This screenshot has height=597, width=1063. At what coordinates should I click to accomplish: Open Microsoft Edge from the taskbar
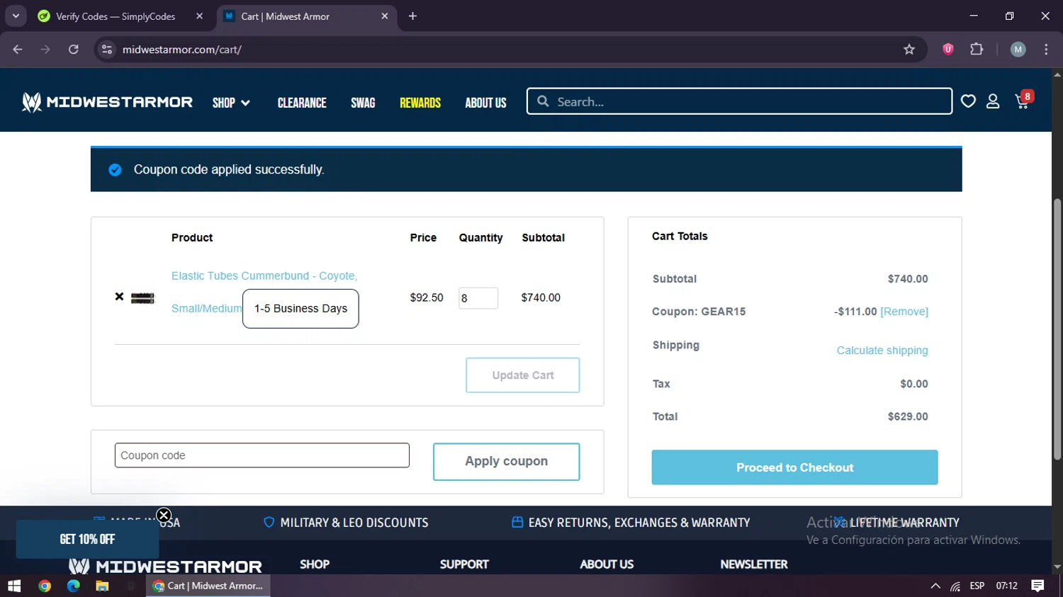[x=74, y=586]
